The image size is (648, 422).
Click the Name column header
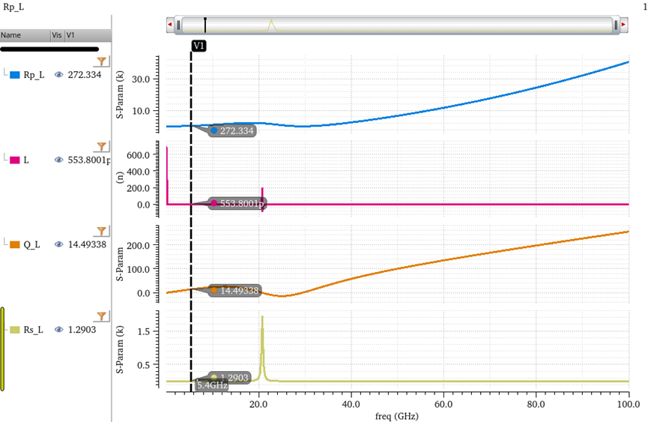(24, 35)
